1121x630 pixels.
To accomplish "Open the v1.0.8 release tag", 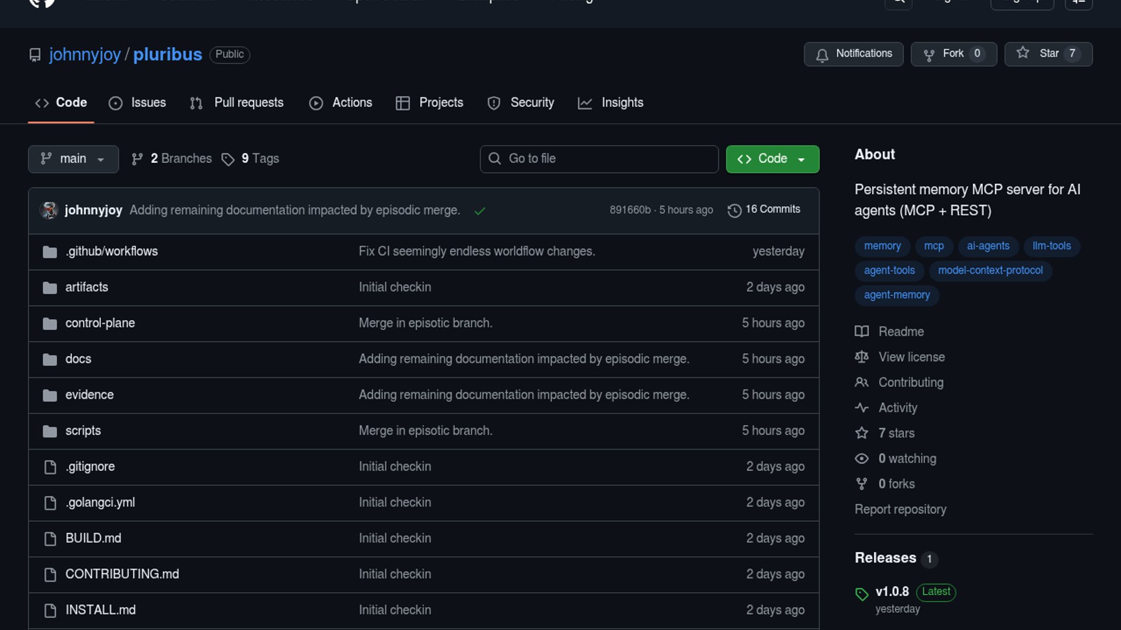I will pyautogui.click(x=892, y=591).
